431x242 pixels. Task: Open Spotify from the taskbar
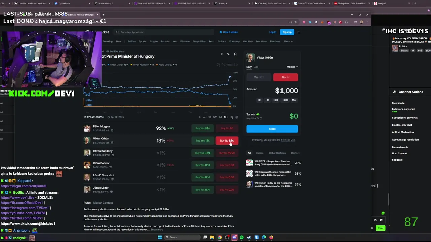[x=241, y=237]
